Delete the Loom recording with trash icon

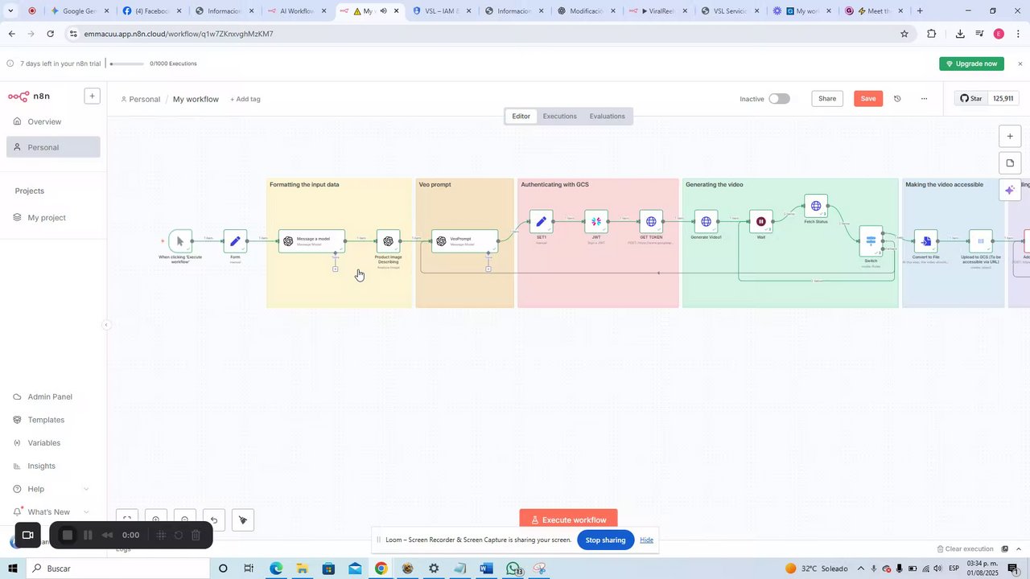196,535
